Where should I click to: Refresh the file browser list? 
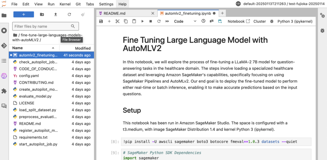coord(69,15)
